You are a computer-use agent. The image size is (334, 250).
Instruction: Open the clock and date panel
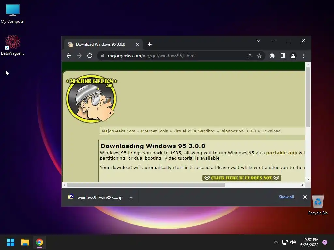(x=309, y=242)
